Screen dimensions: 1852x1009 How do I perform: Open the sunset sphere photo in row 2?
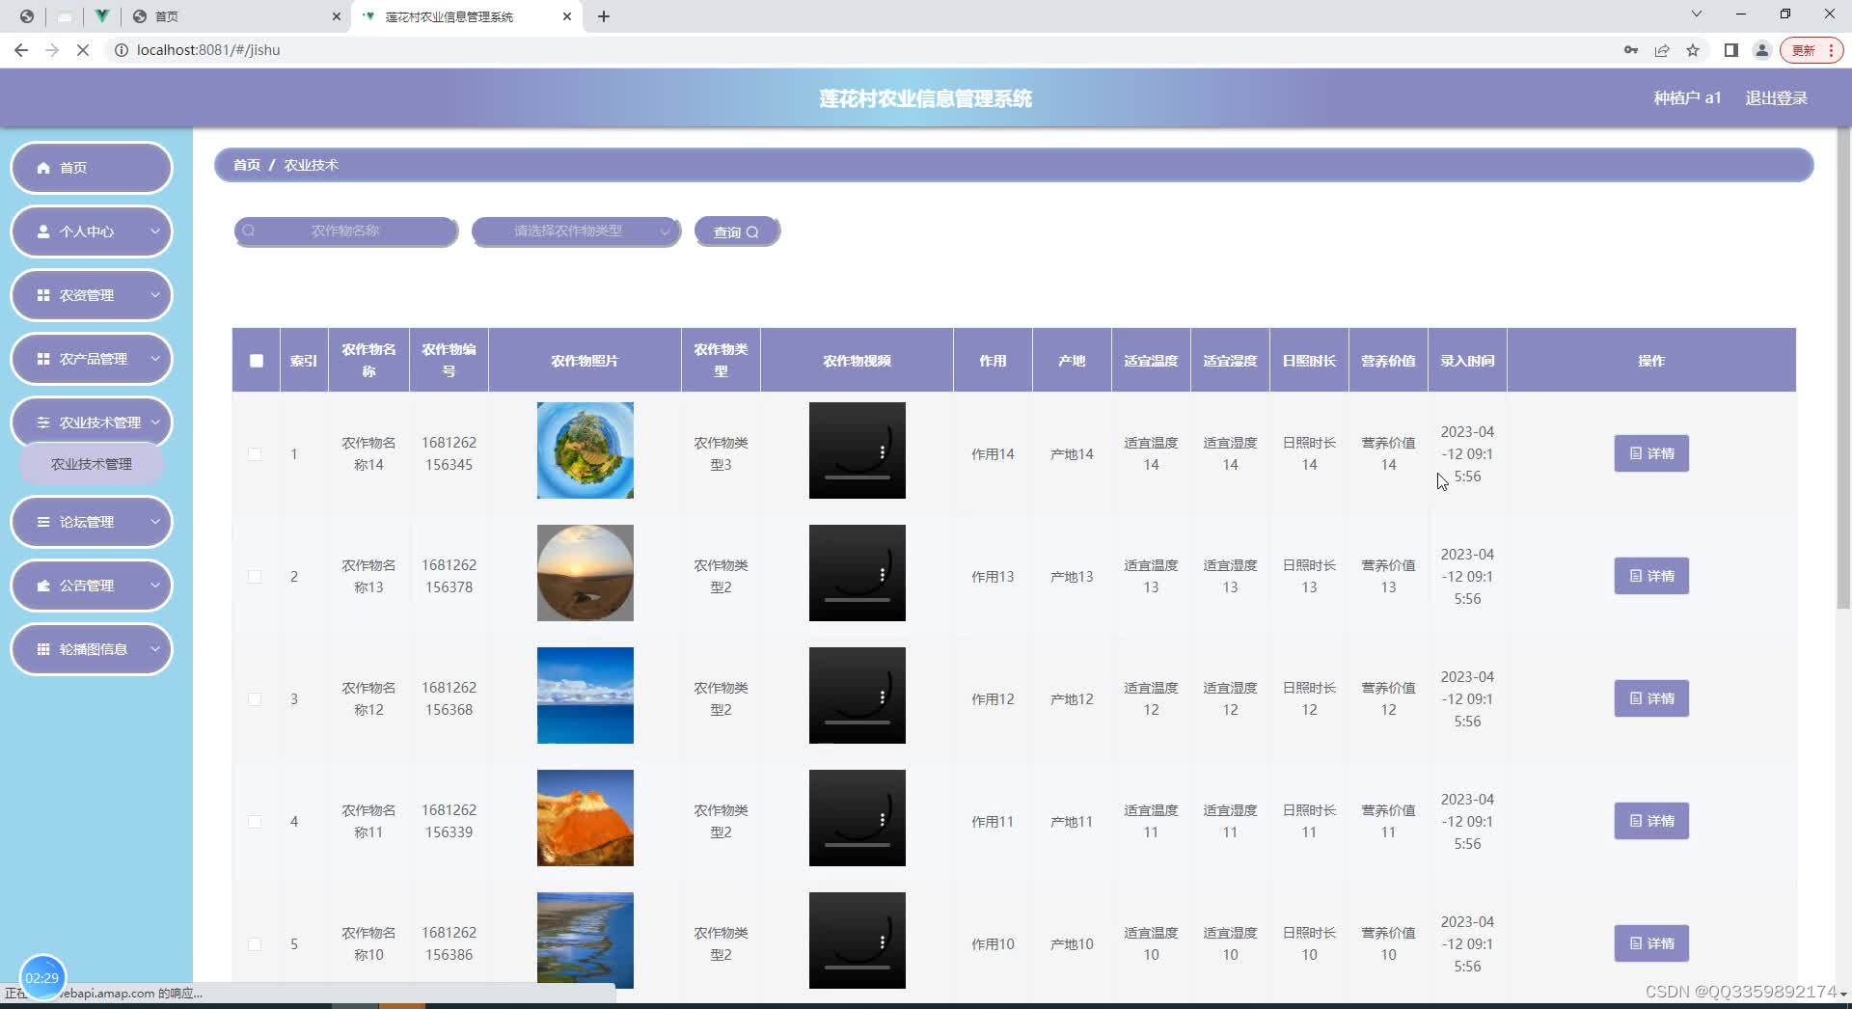[586, 573]
